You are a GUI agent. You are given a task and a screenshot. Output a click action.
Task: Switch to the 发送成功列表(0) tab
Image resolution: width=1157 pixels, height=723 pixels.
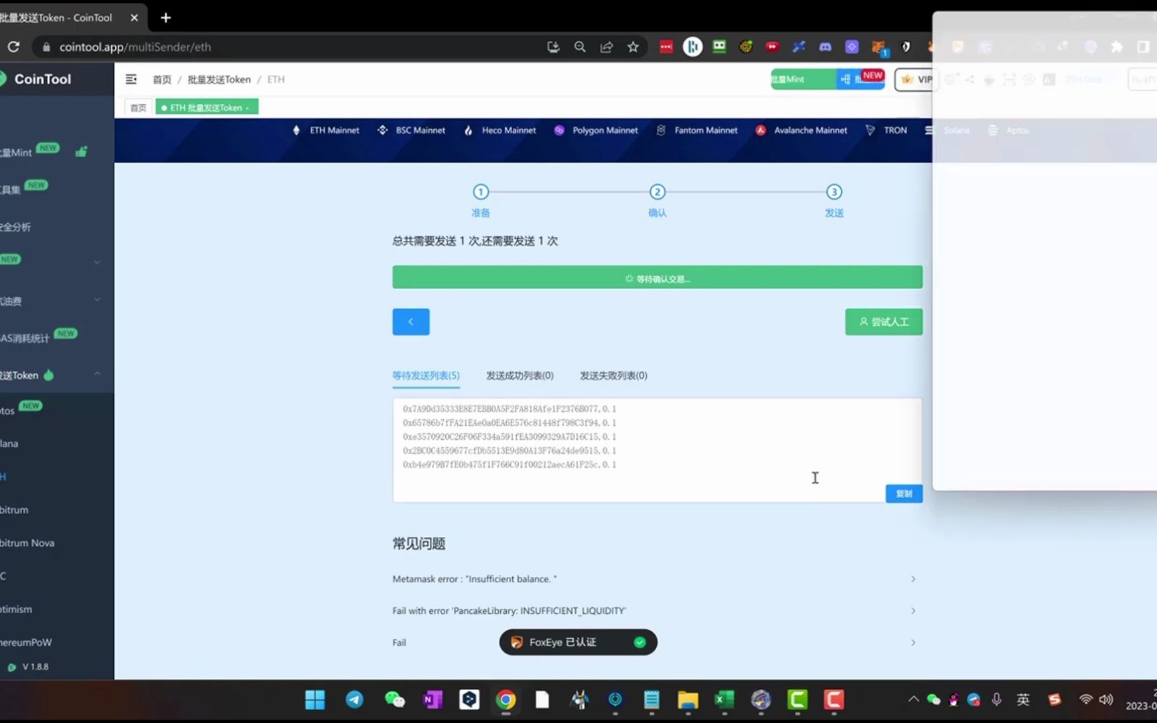(519, 376)
